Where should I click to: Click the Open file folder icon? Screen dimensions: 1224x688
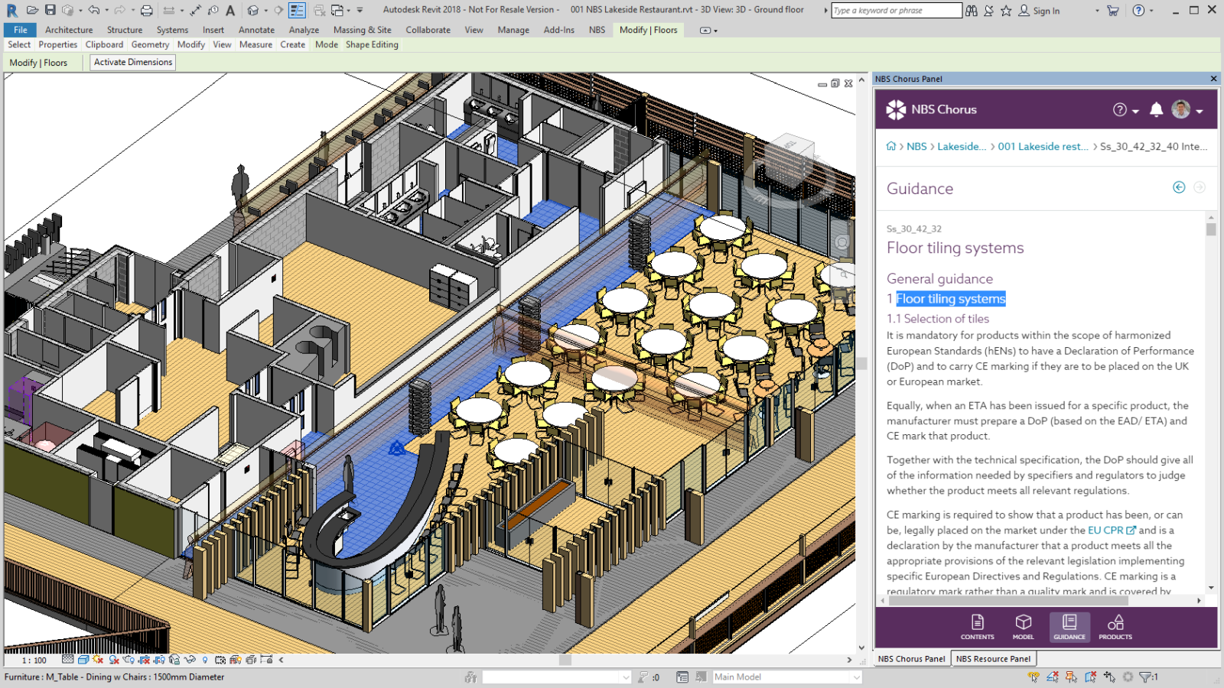[32, 10]
